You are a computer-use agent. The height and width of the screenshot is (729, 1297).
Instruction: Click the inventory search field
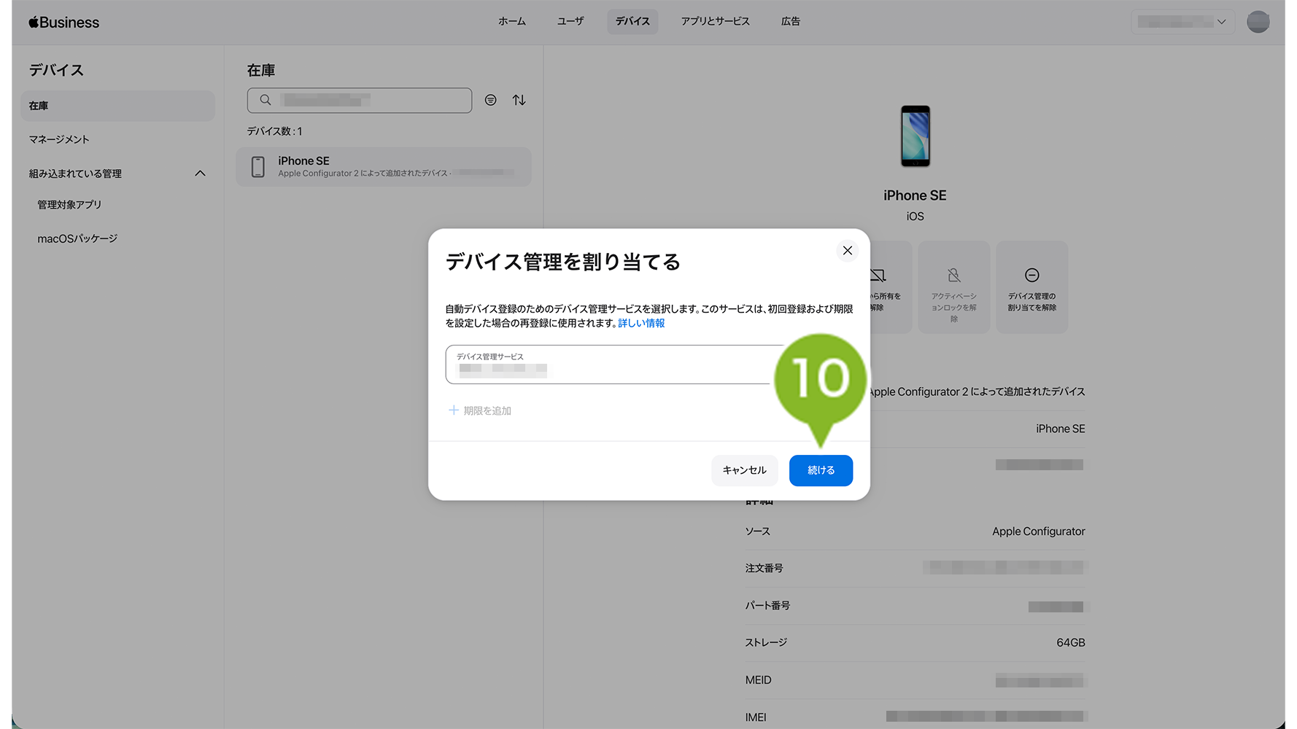[x=360, y=101]
